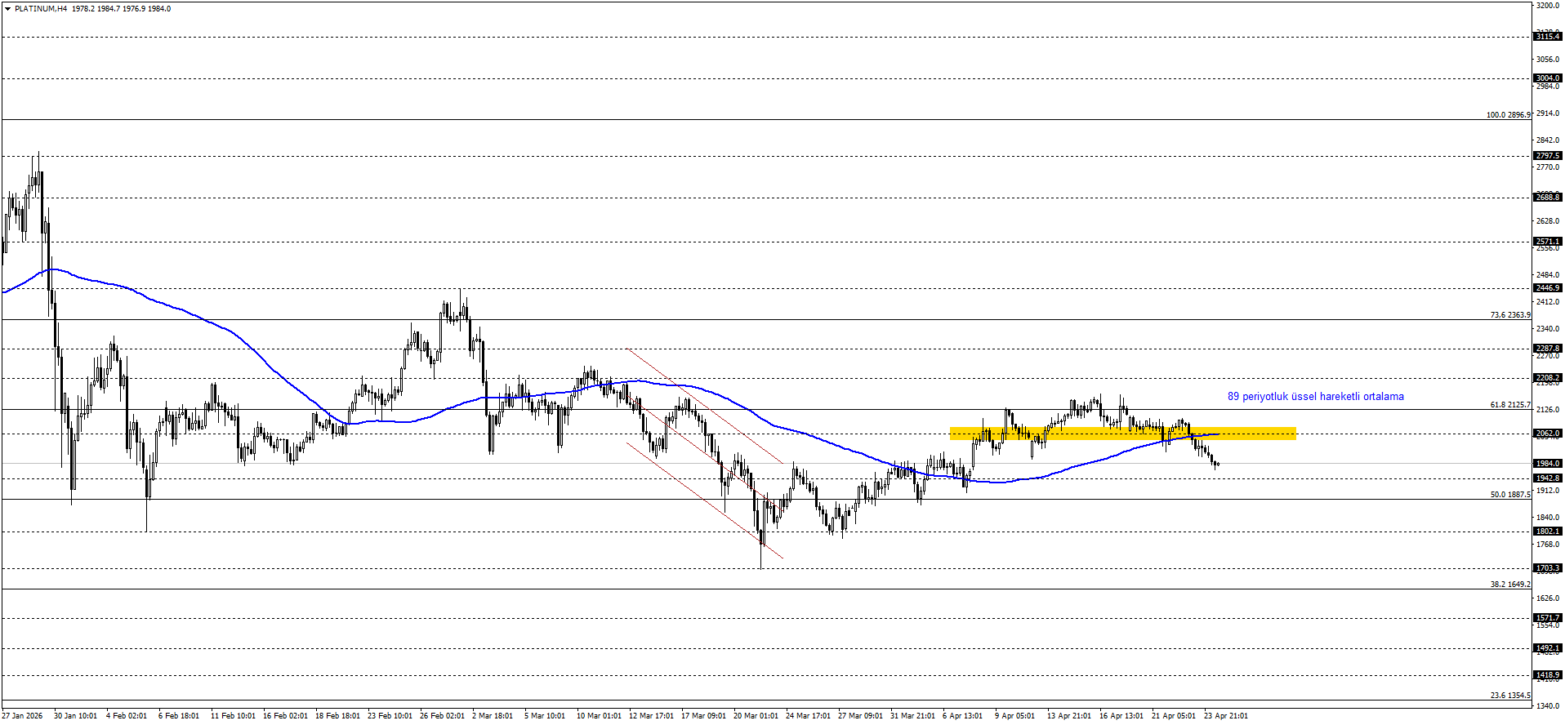Click the 6 Feb 18:01 time label
The image size is (1565, 725).
coord(179,716)
